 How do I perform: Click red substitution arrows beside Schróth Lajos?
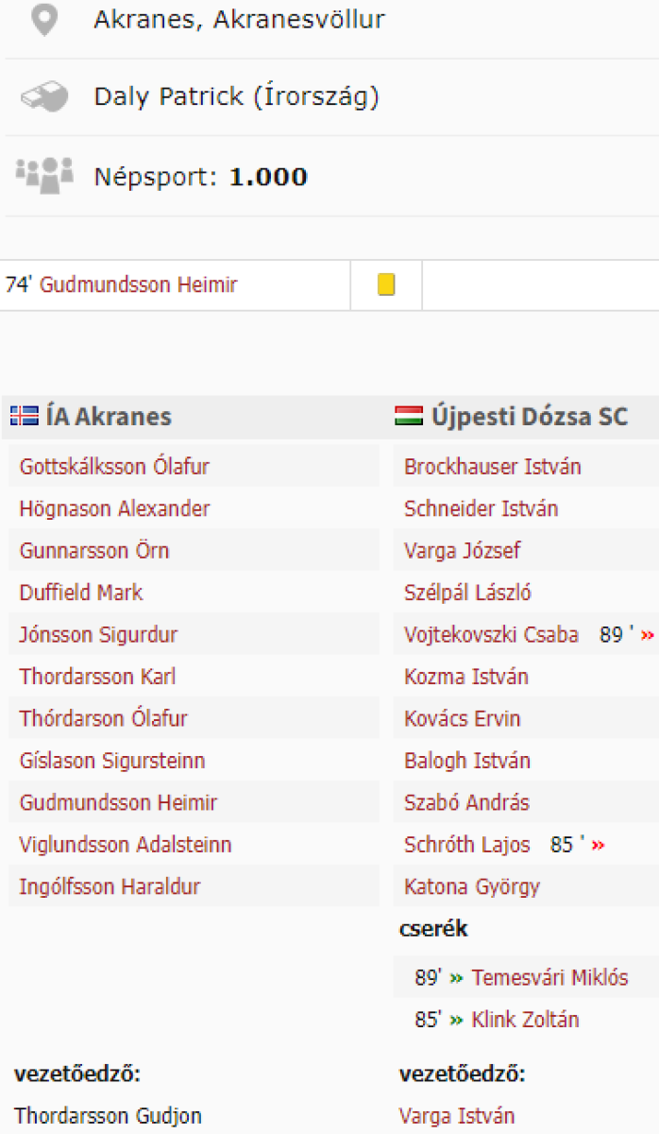click(x=597, y=845)
